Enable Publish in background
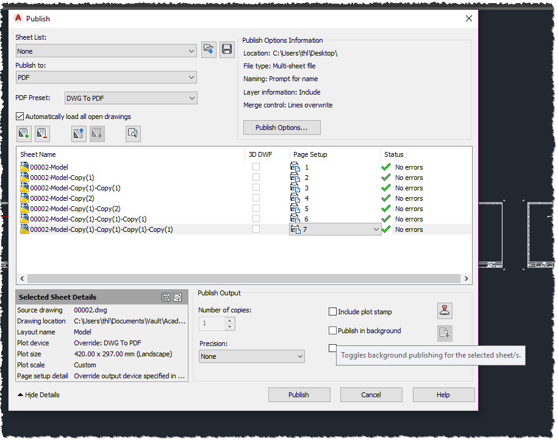558x443 pixels. [x=332, y=330]
